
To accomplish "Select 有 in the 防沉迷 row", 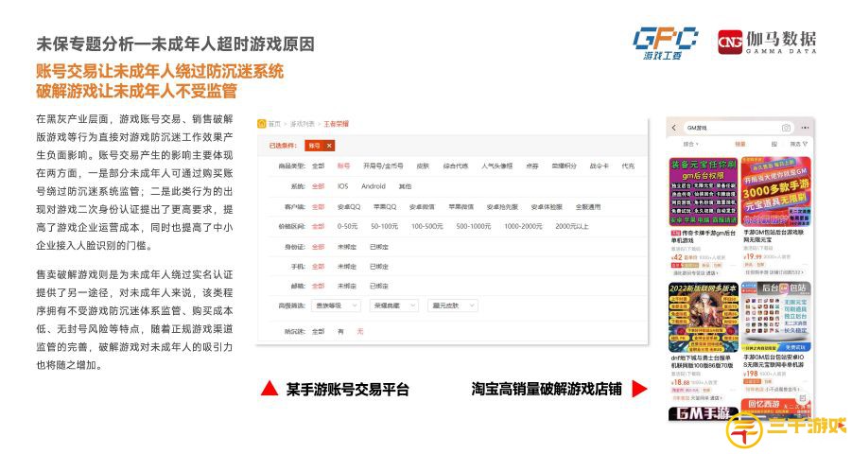I will coord(340,332).
